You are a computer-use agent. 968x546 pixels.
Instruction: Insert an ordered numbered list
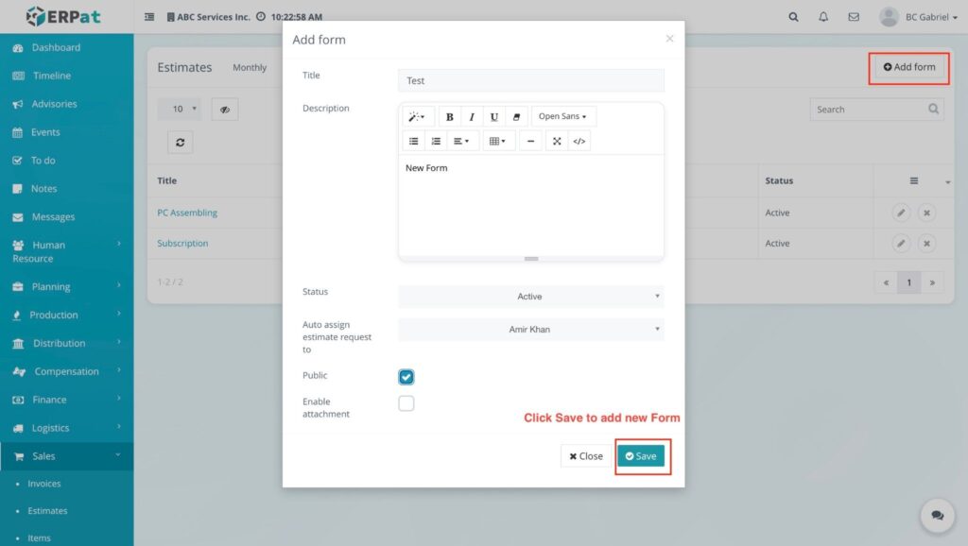click(x=436, y=141)
